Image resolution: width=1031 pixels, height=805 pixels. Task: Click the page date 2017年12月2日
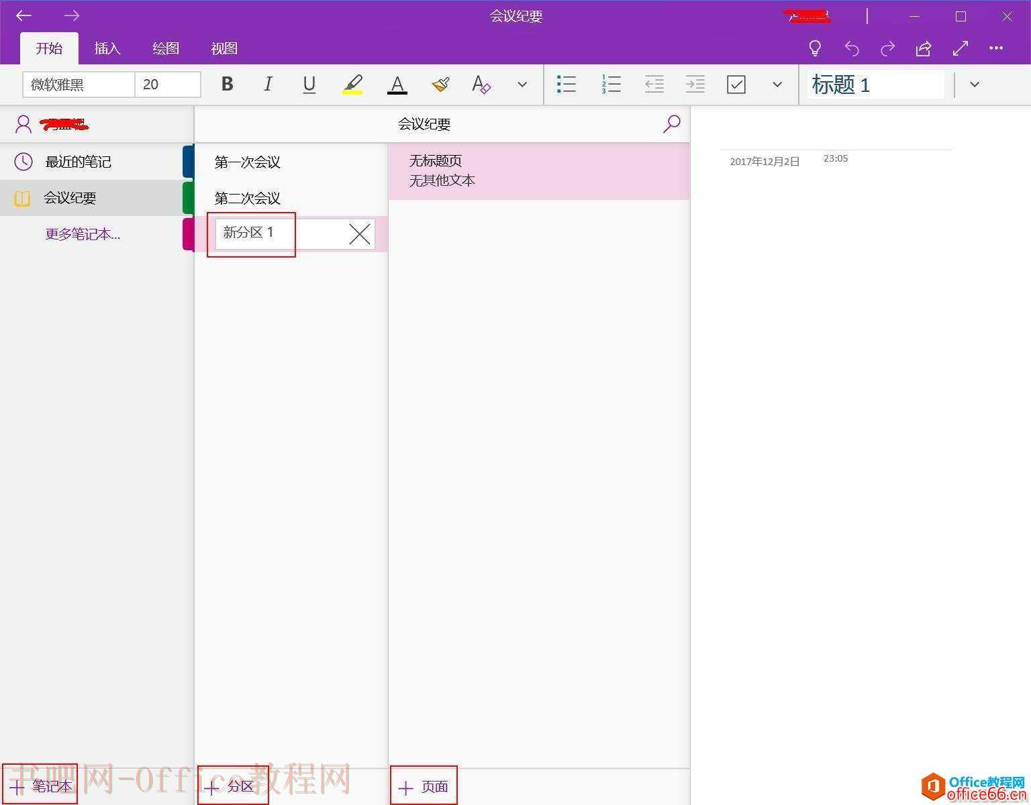765,162
